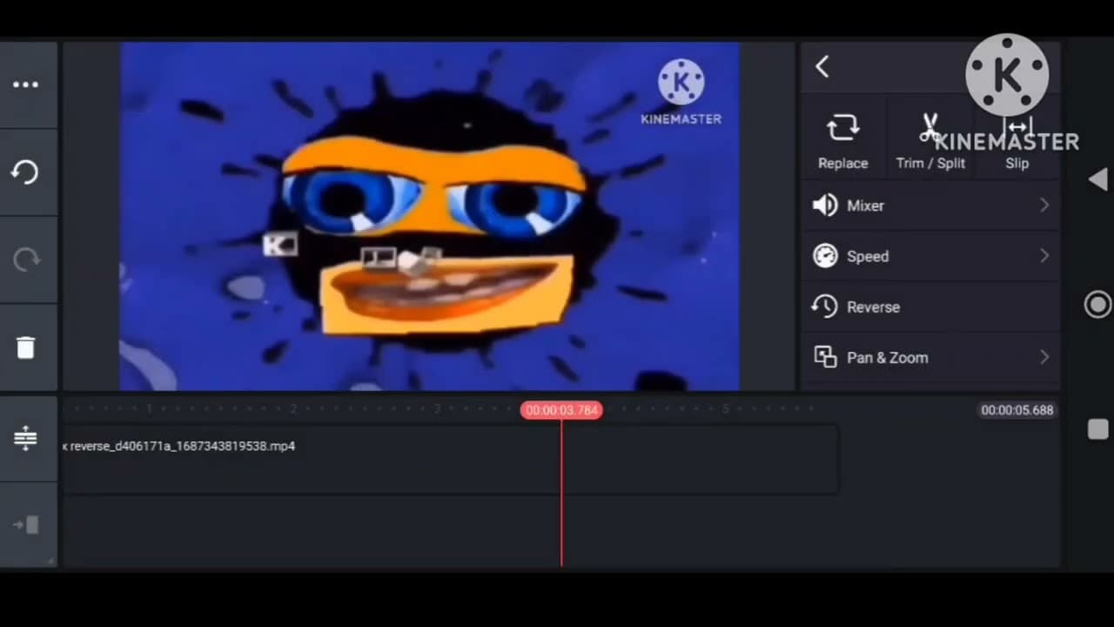The height and width of the screenshot is (627, 1114).
Task: Expand the Mixer options chevron
Action: coord(1044,206)
